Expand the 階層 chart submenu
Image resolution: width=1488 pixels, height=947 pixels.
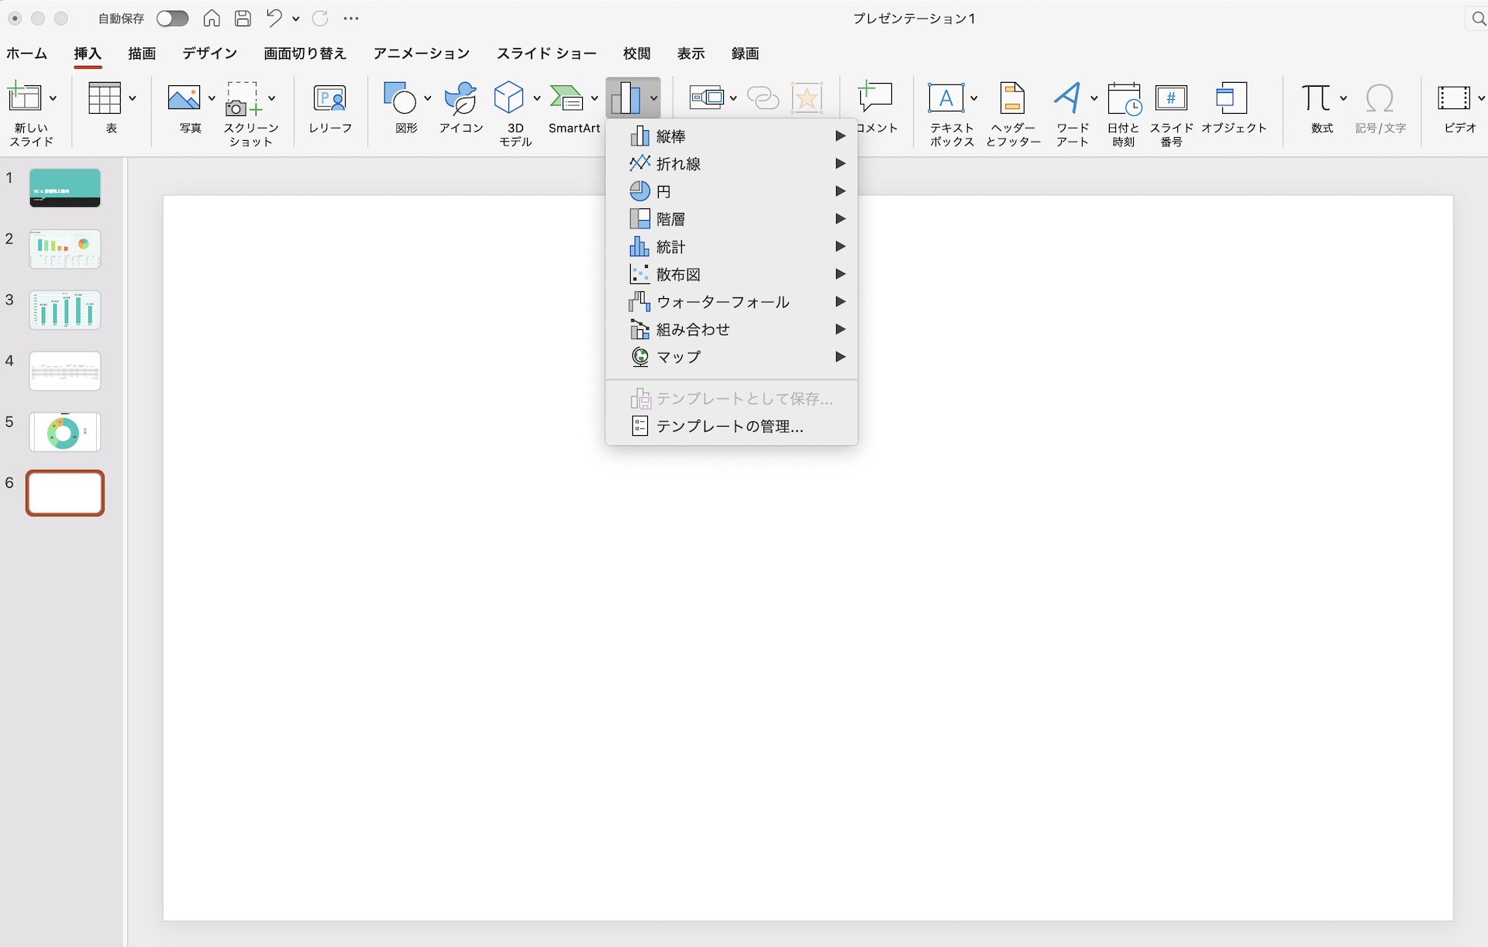pyautogui.click(x=732, y=219)
